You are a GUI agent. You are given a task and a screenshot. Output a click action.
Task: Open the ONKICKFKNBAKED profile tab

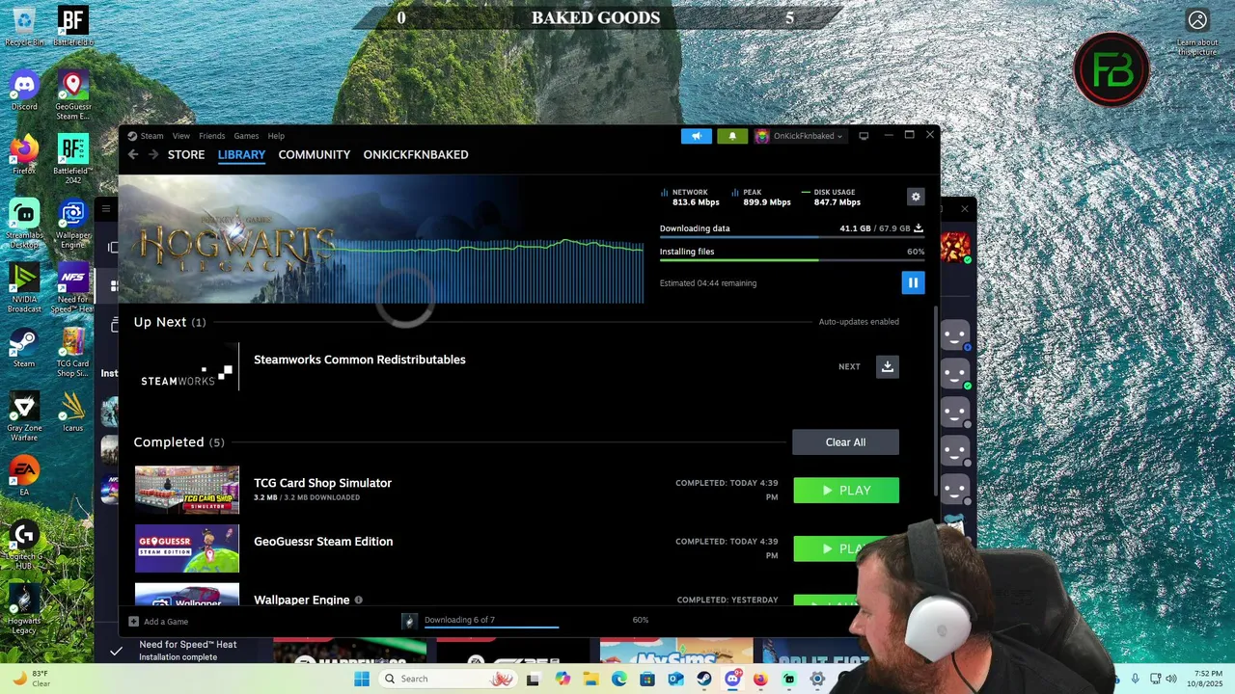416,154
